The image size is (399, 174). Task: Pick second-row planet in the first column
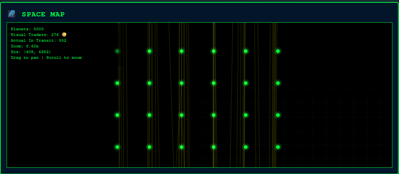pyautogui.click(x=117, y=83)
